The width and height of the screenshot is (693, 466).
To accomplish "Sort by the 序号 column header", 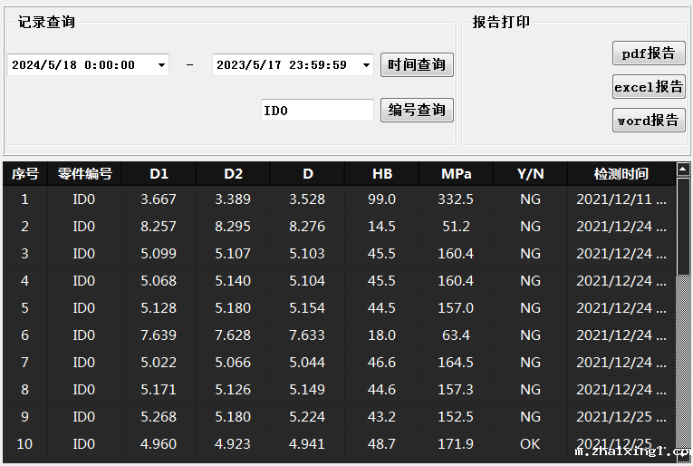I will (24, 174).
